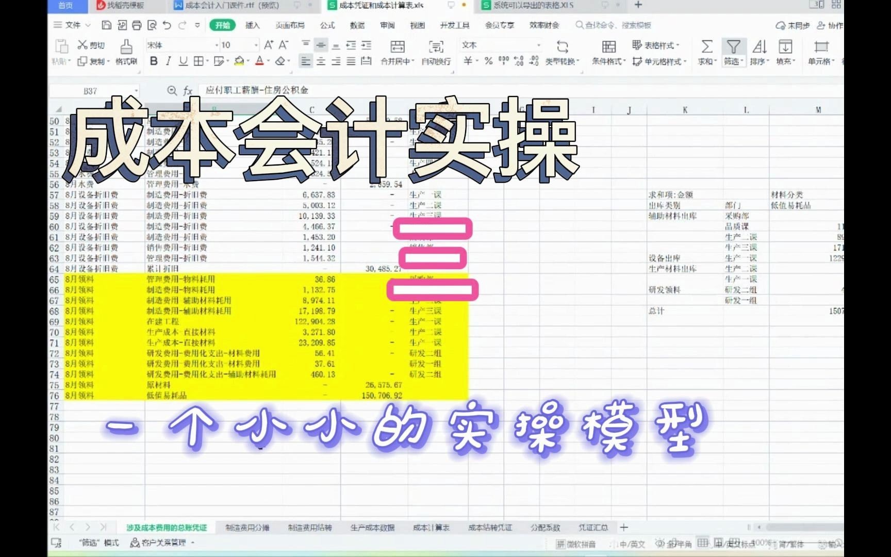The image size is (891, 557).
Task: Click the percent style icon
Action: point(488,61)
